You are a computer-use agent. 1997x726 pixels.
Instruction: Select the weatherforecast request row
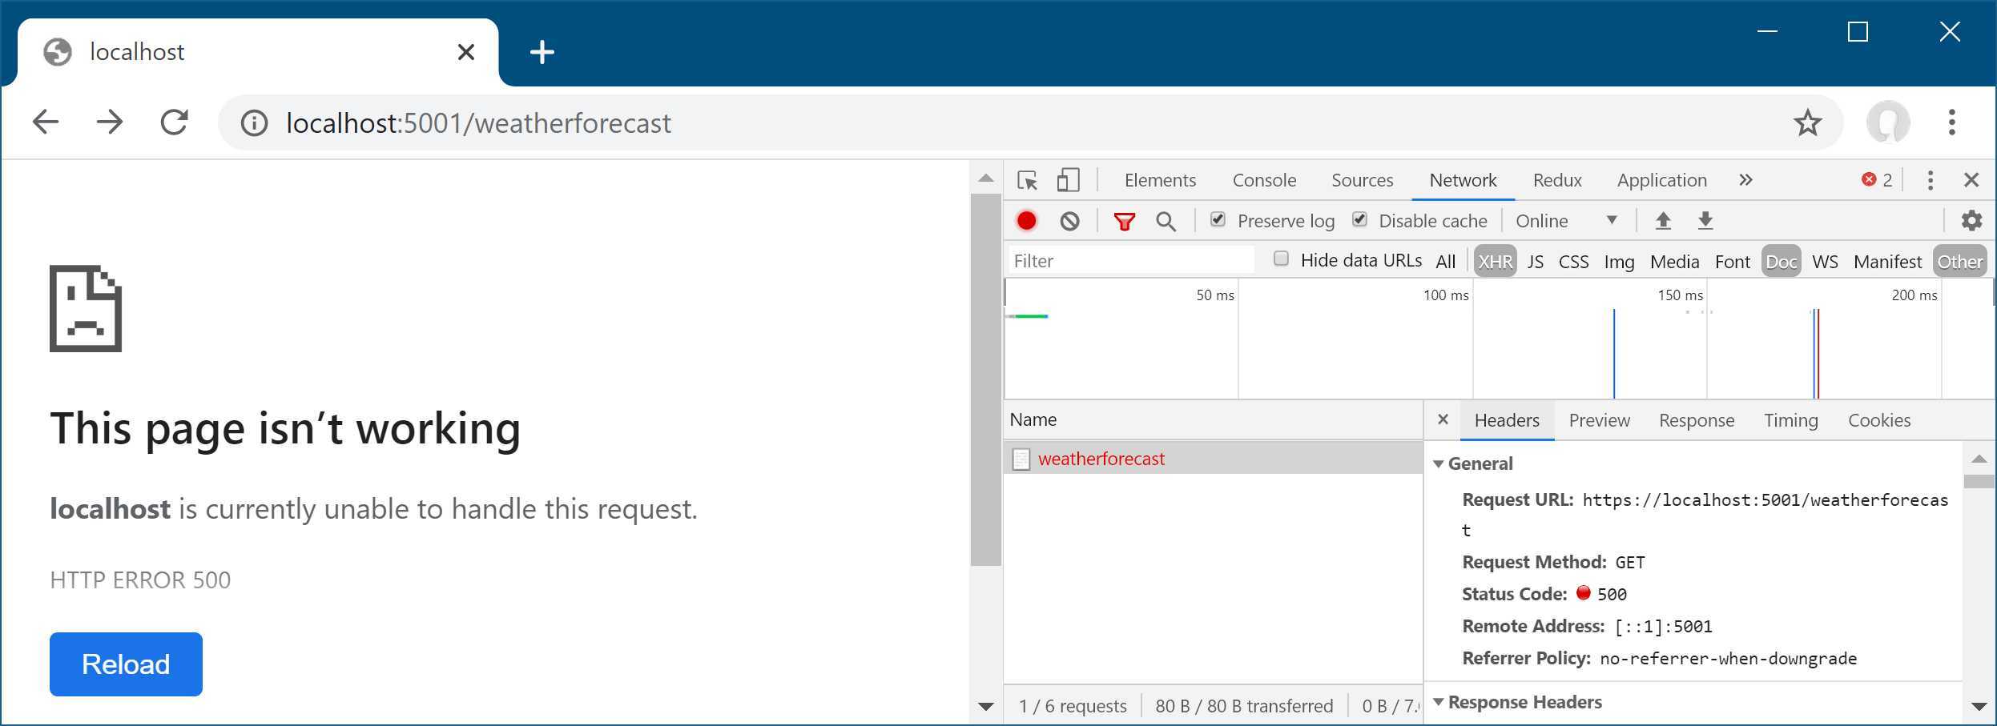click(1213, 459)
